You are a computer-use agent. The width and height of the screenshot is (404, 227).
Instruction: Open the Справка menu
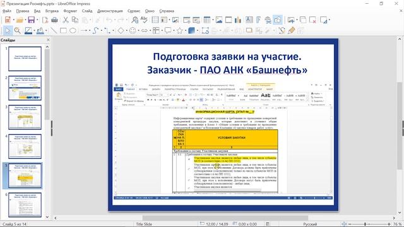coord(167,11)
